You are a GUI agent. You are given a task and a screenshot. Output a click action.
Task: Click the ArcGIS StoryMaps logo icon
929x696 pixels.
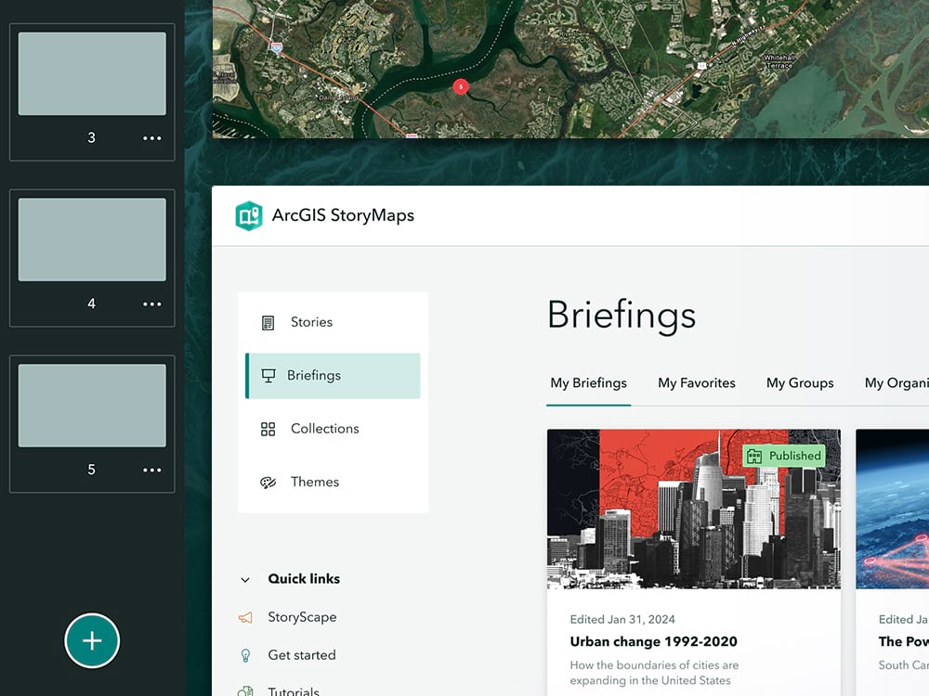(249, 215)
